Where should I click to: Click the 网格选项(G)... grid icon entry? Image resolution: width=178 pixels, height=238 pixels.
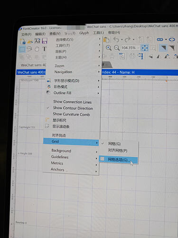[x=118, y=159]
